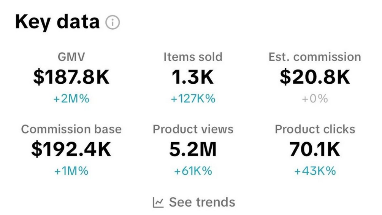Click the 70.1K product clicks value
This screenshot has width=382, height=215.
315,149
